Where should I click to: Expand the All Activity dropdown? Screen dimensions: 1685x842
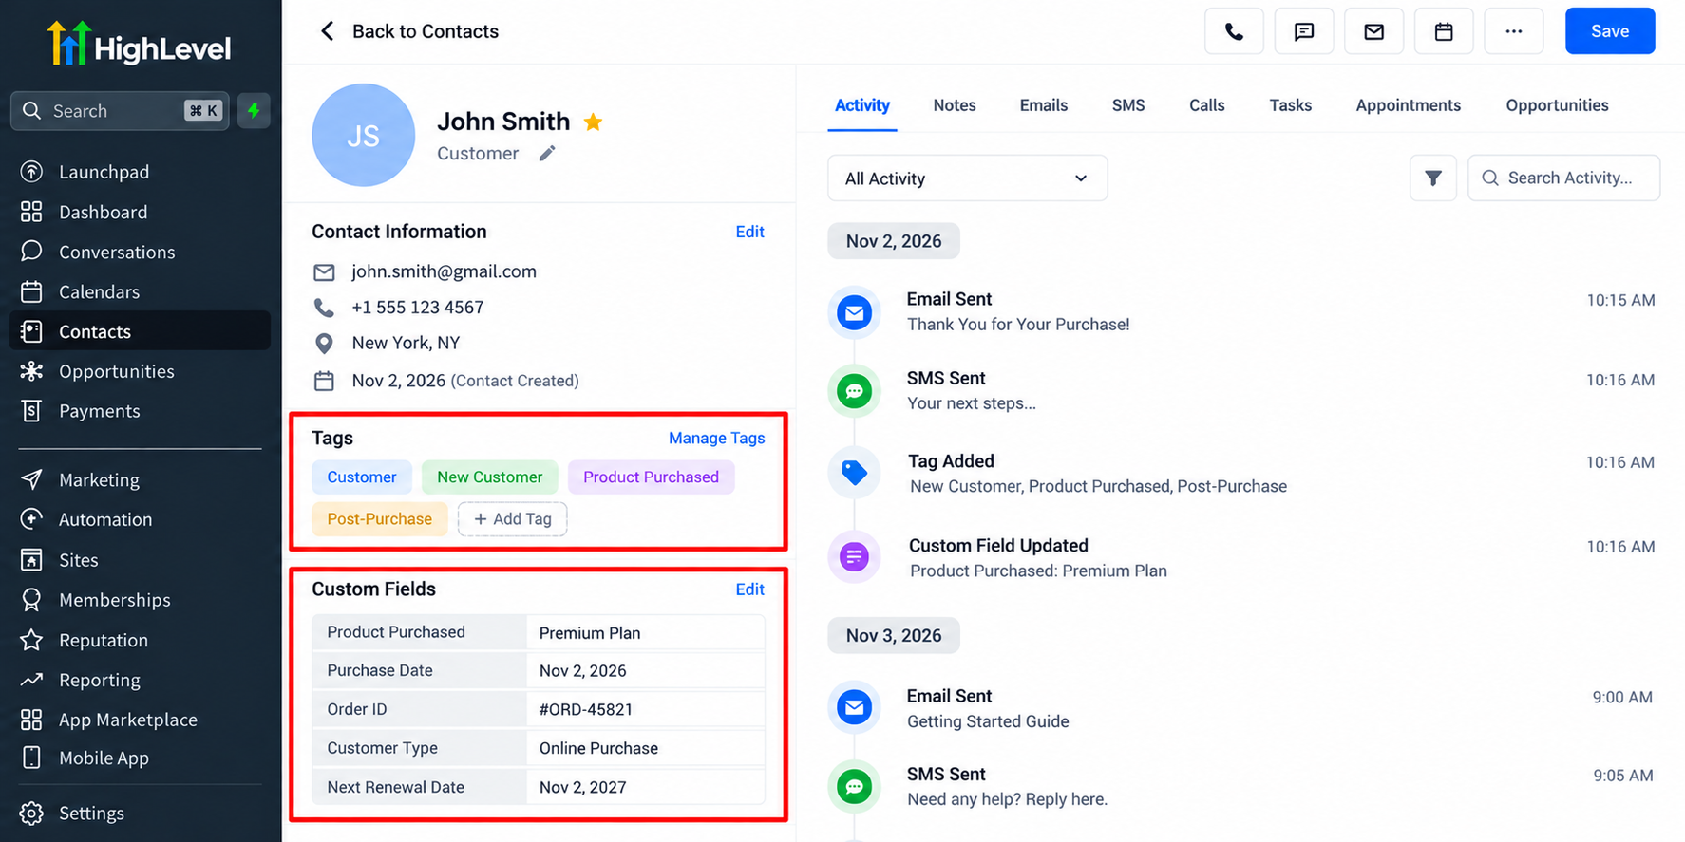(967, 178)
